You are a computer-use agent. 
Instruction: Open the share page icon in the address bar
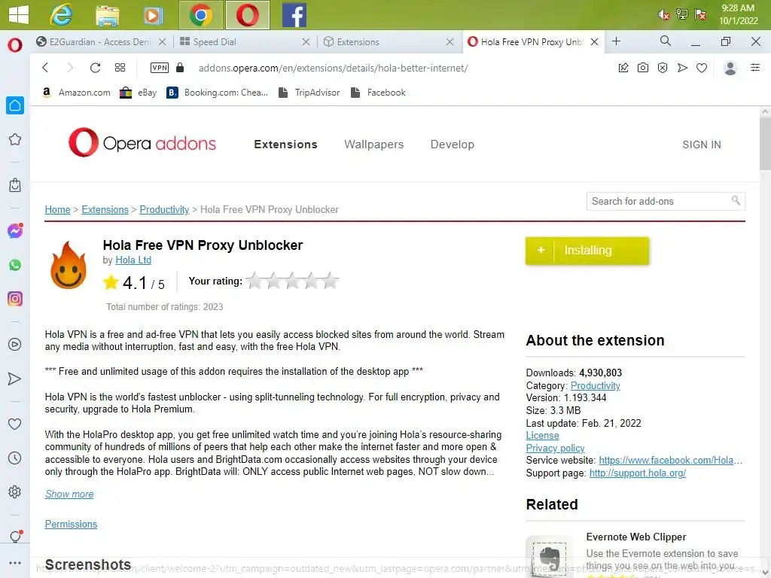coord(623,68)
